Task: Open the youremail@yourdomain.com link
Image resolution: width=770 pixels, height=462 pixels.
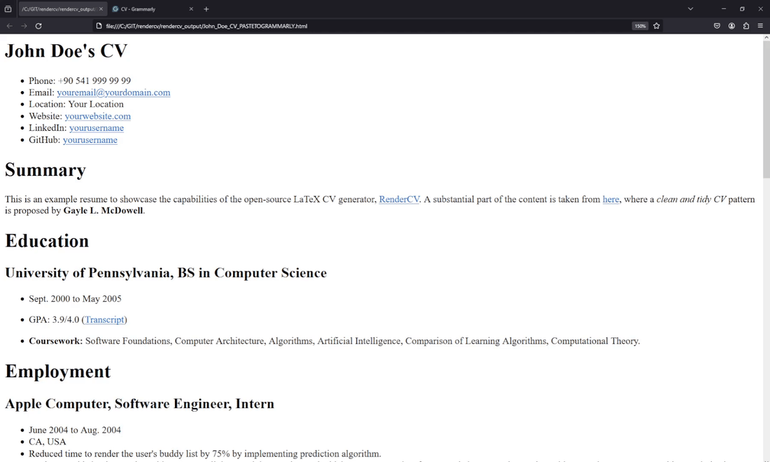Action: click(x=113, y=92)
